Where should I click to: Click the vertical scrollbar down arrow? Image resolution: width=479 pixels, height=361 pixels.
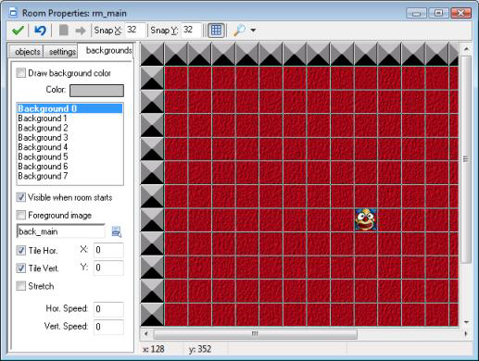click(466, 322)
